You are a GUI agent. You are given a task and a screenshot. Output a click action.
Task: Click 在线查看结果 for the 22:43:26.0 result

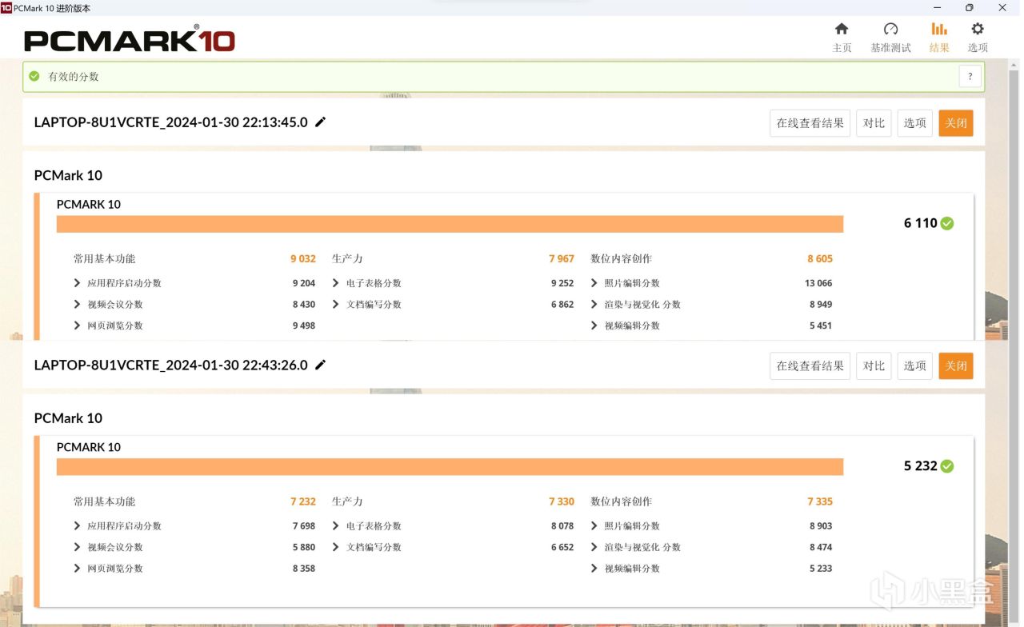[810, 365]
